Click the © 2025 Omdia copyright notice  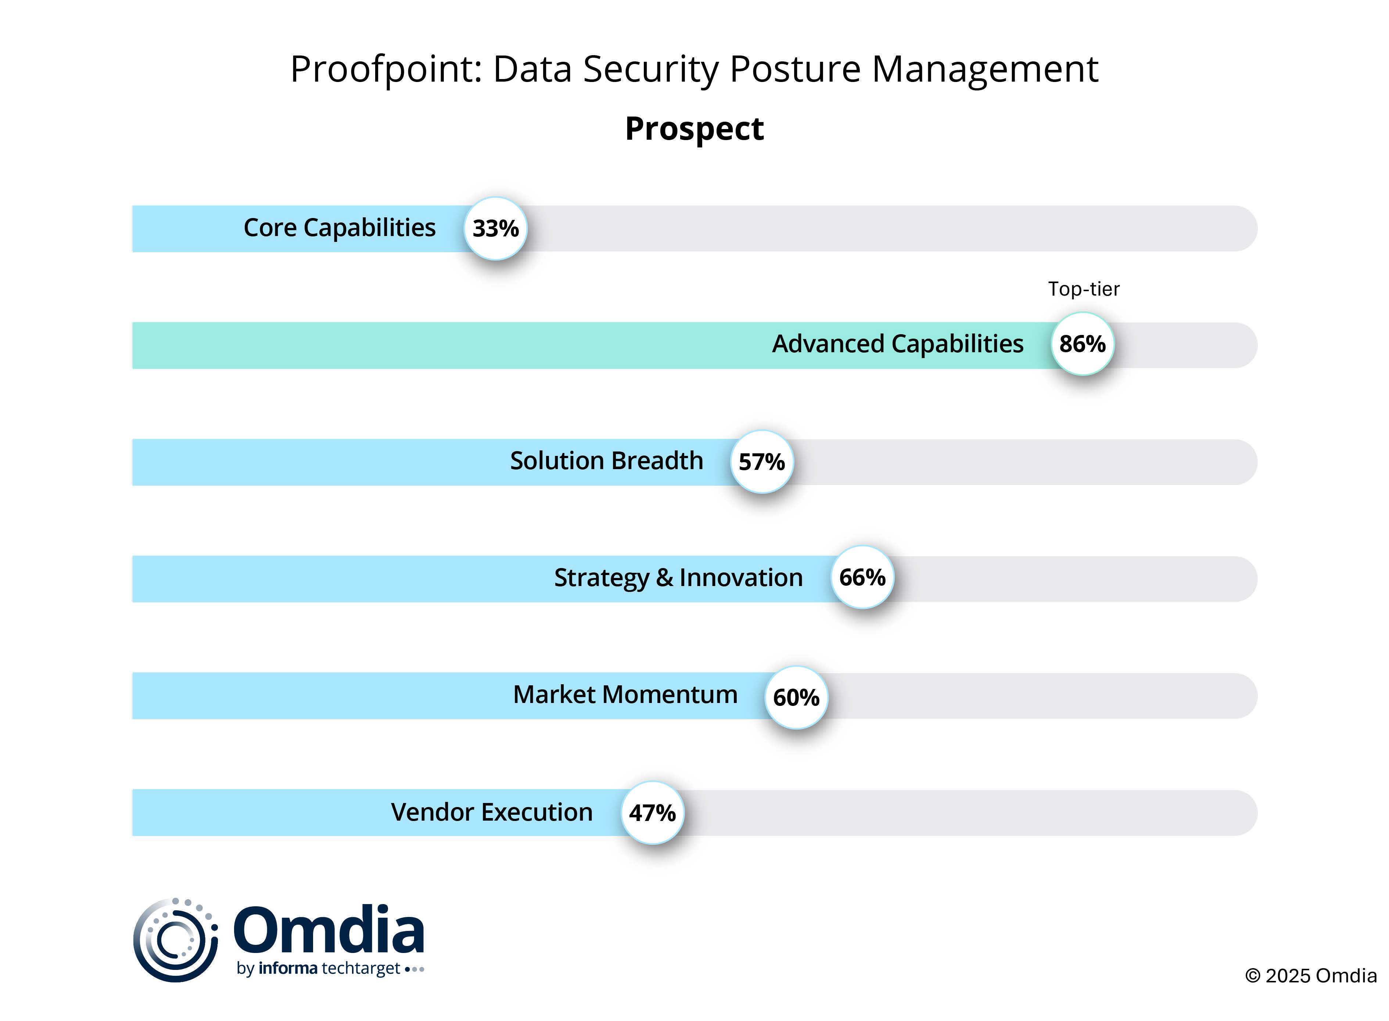(x=1311, y=976)
